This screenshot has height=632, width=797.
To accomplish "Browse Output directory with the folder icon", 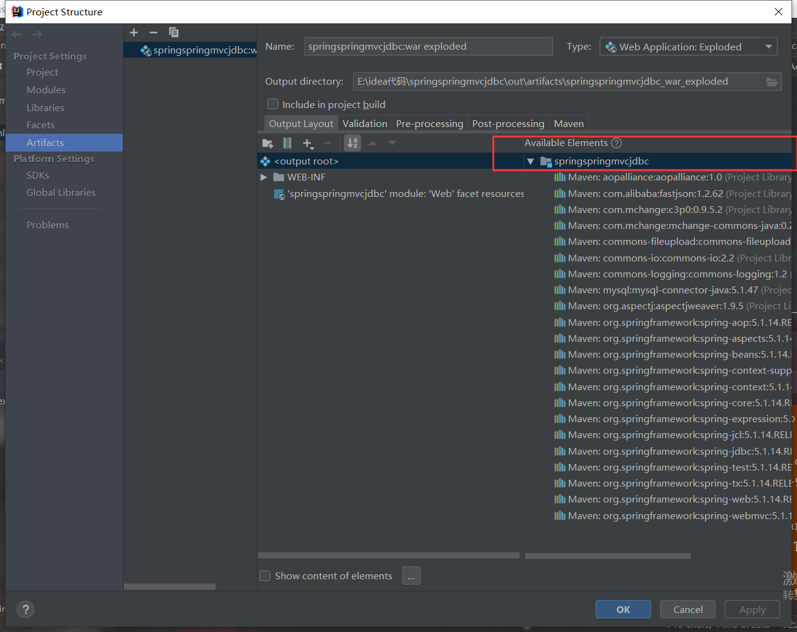I will 772,80.
